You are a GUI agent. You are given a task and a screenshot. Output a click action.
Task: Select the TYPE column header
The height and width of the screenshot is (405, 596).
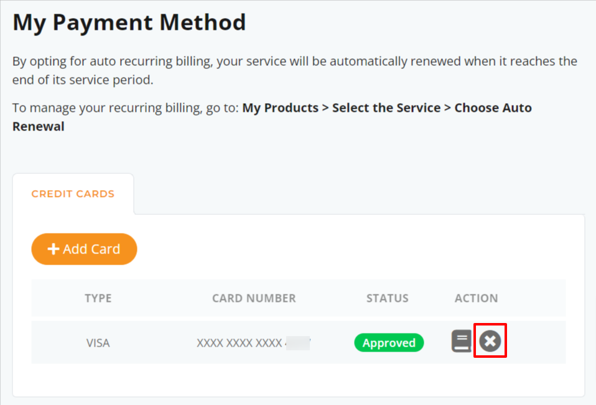[x=98, y=298]
